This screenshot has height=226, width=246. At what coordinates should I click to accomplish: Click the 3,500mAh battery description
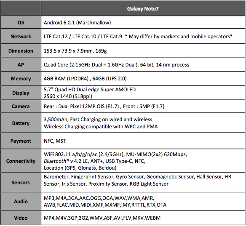pyautogui.click(x=98, y=120)
